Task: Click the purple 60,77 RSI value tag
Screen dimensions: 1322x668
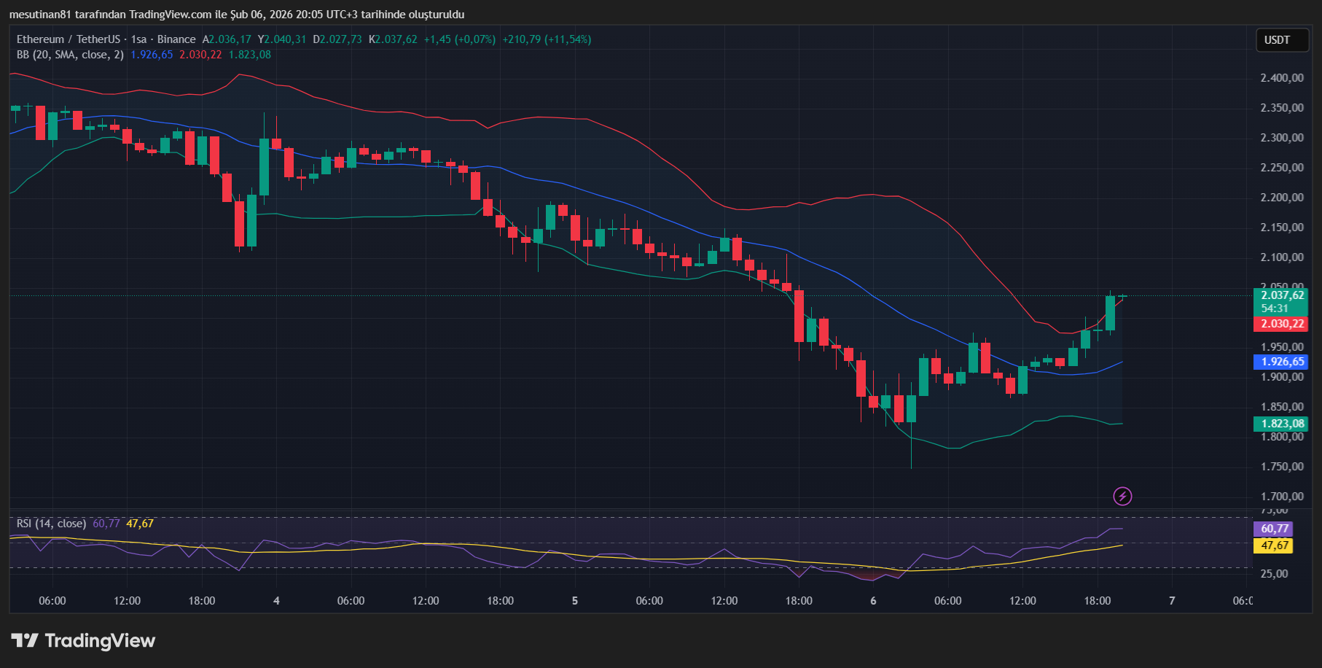Action: click(x=1274, y=529)
